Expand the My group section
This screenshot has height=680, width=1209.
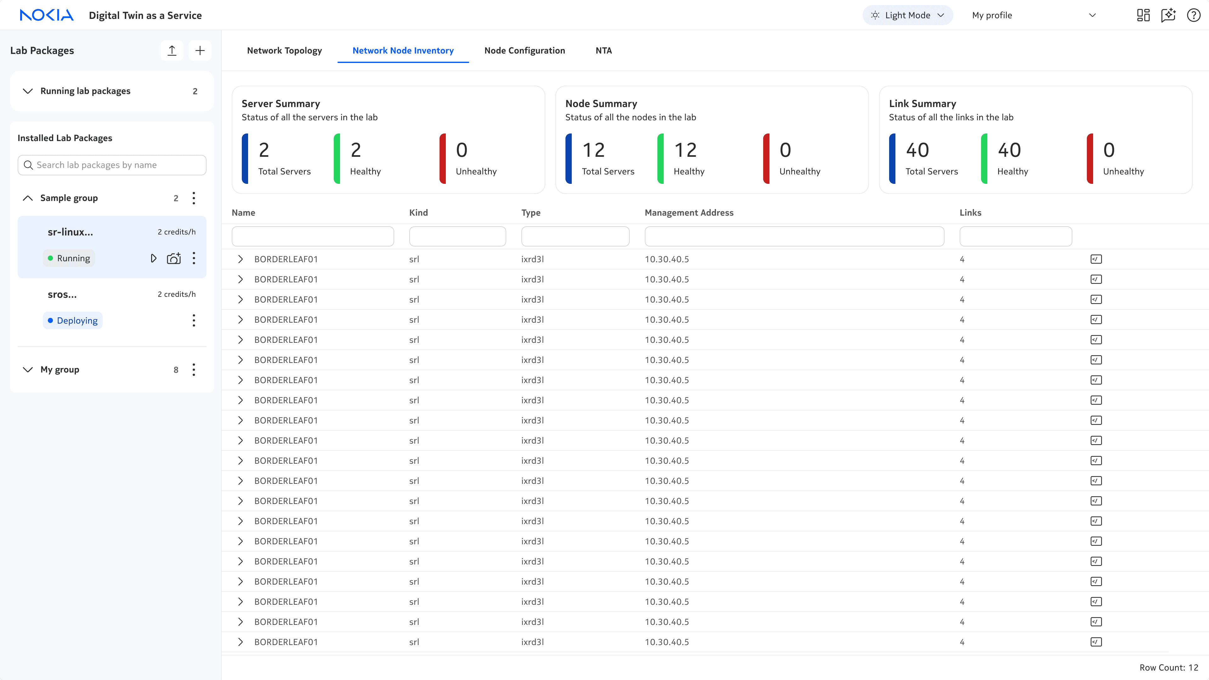coord(28,369)
